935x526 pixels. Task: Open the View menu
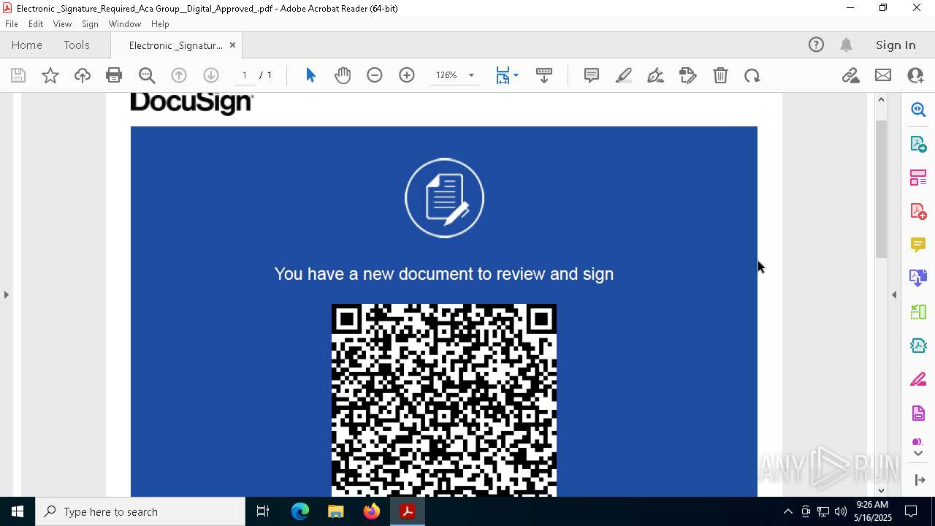click(x=62, y=24)
